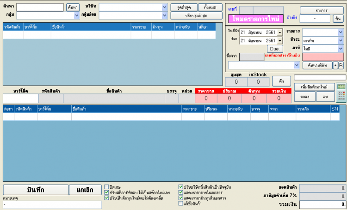Uncheck ปรับเป็นต้นทุนใหม่เลยไม่ต้องเฉลี่ย
Image resolution: width=347 pixels, height=210 pixels.
pyautogui.click(x=106, y=198)
